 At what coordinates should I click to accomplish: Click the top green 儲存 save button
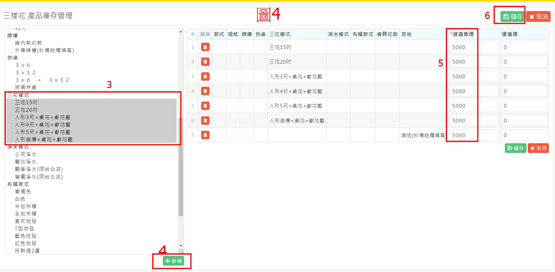click(x=512, y=16)
